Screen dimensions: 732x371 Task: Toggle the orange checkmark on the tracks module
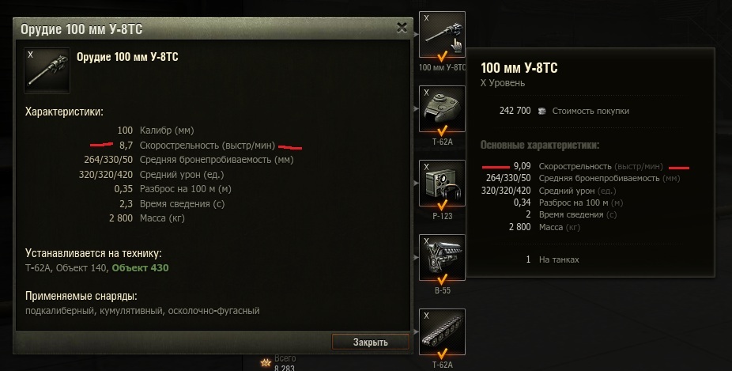442,354
